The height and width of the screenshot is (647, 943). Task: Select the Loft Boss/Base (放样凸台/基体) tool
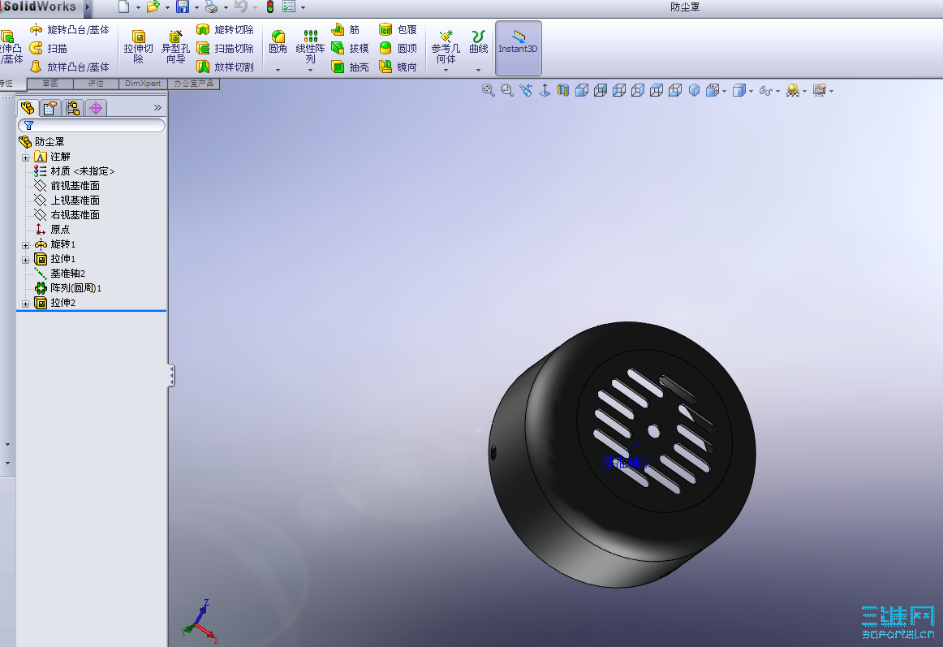click(x=70, y=67)
